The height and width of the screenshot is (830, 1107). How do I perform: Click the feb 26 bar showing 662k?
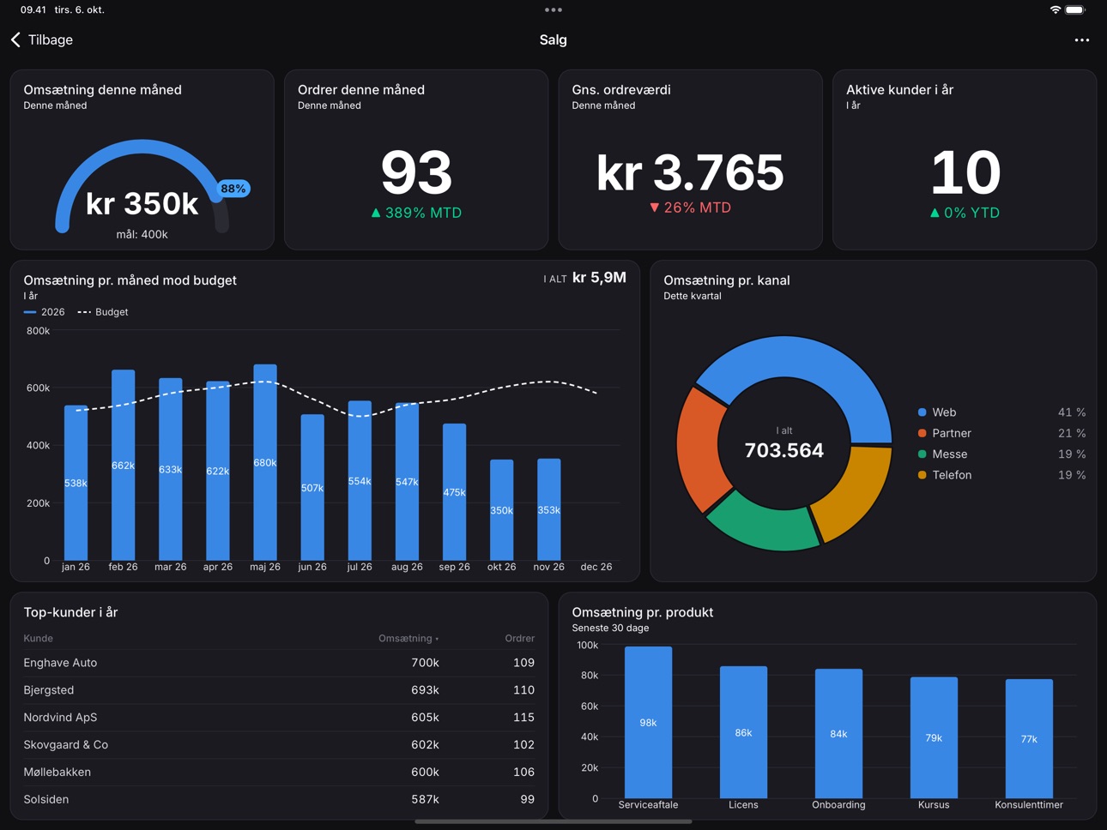[x=123, y=465]
